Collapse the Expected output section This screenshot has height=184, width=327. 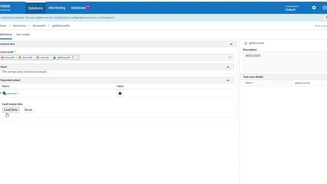point(228,81)
